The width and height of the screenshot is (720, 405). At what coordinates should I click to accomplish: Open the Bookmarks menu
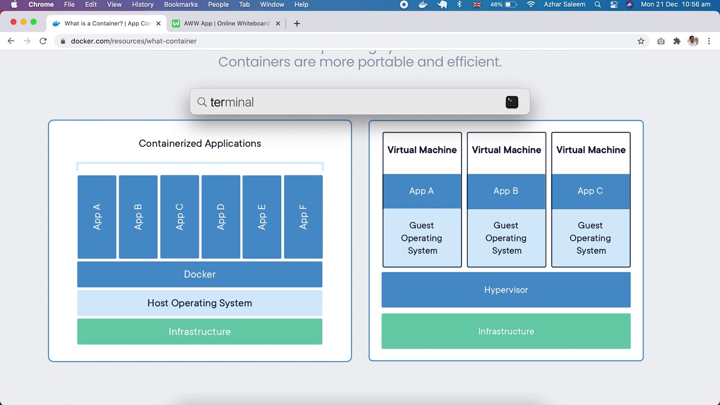(x=181, y=4)
